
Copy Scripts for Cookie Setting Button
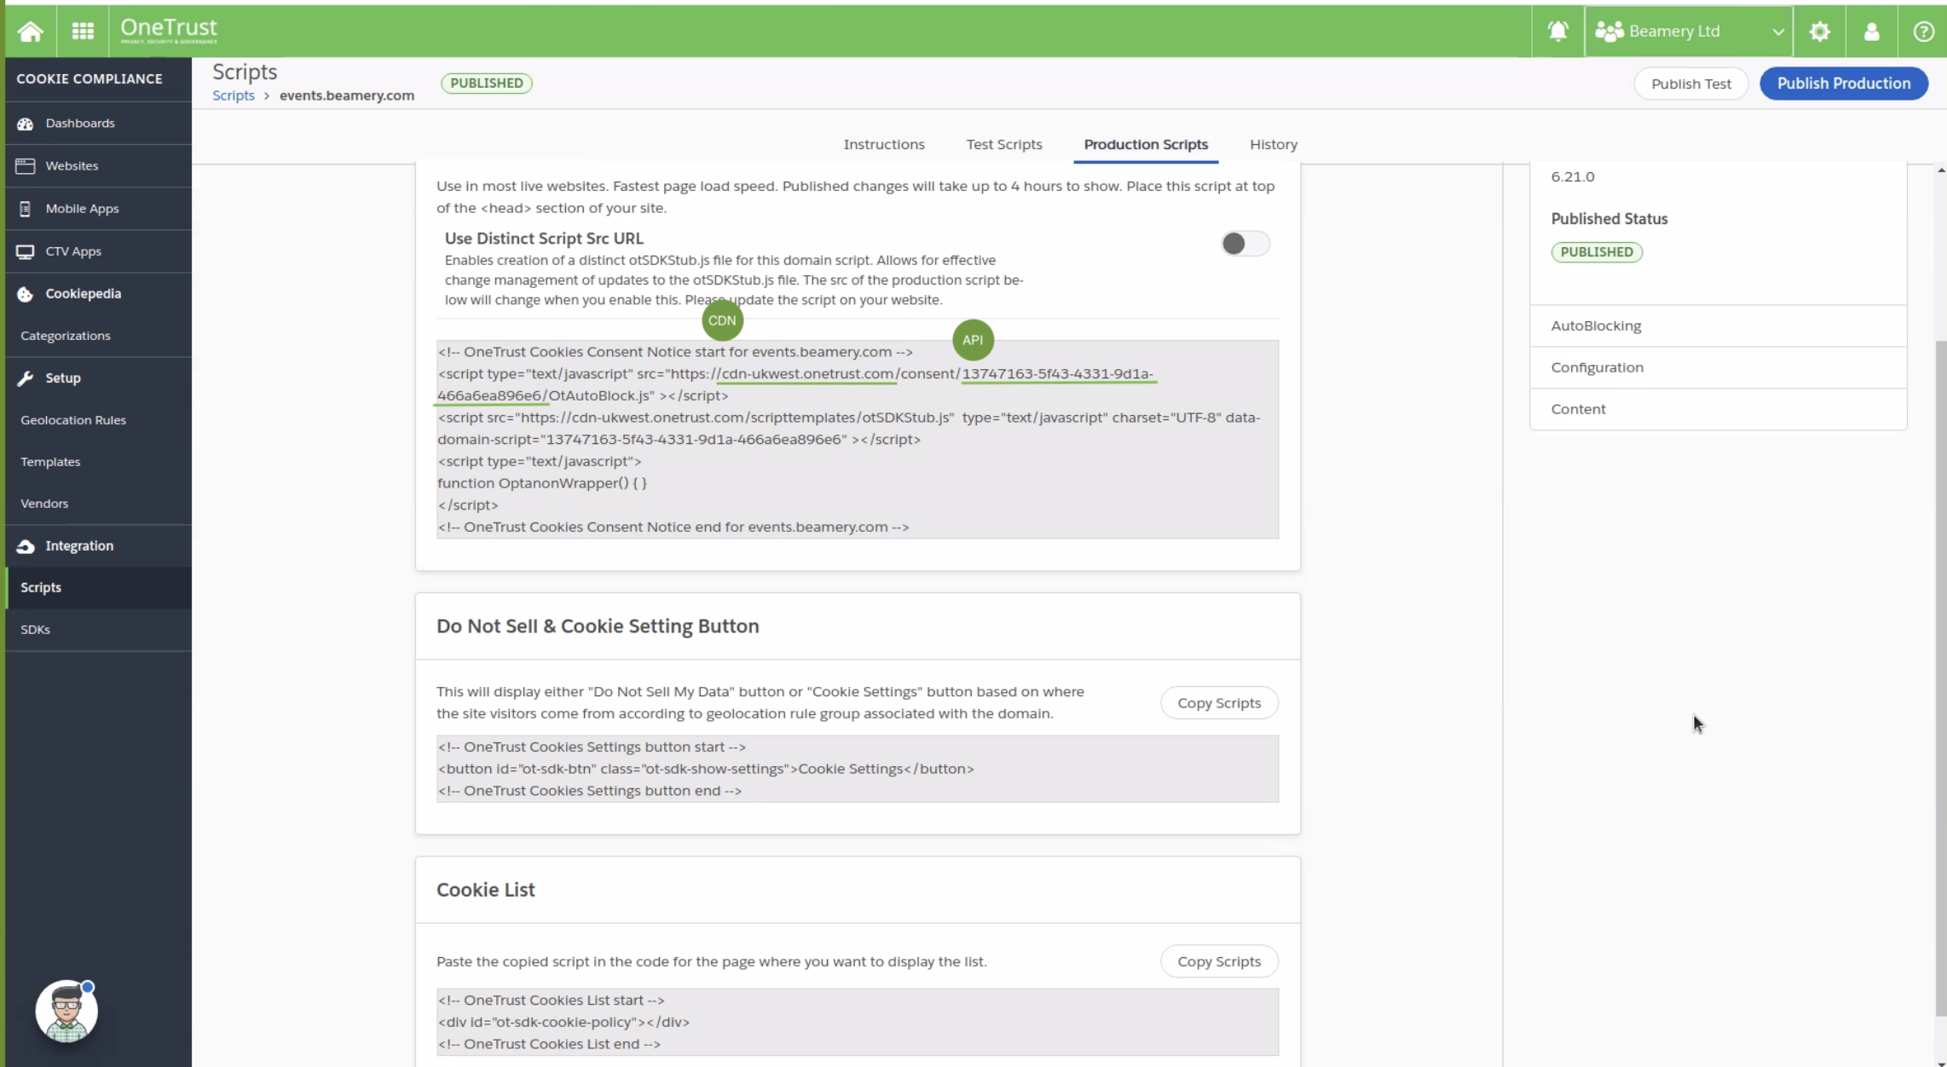pos(1218,703)
